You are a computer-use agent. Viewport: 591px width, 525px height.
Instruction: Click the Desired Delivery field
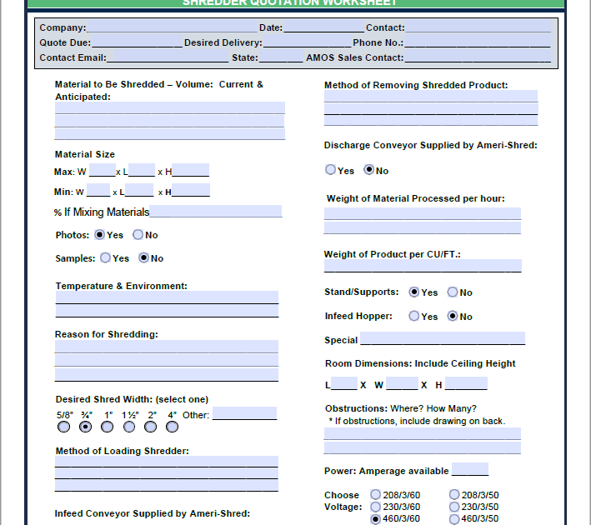[x=308, y=41]
